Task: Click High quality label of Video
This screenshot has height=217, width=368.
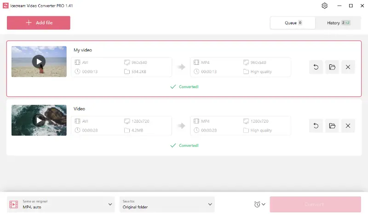Action: tap(261, 130)
